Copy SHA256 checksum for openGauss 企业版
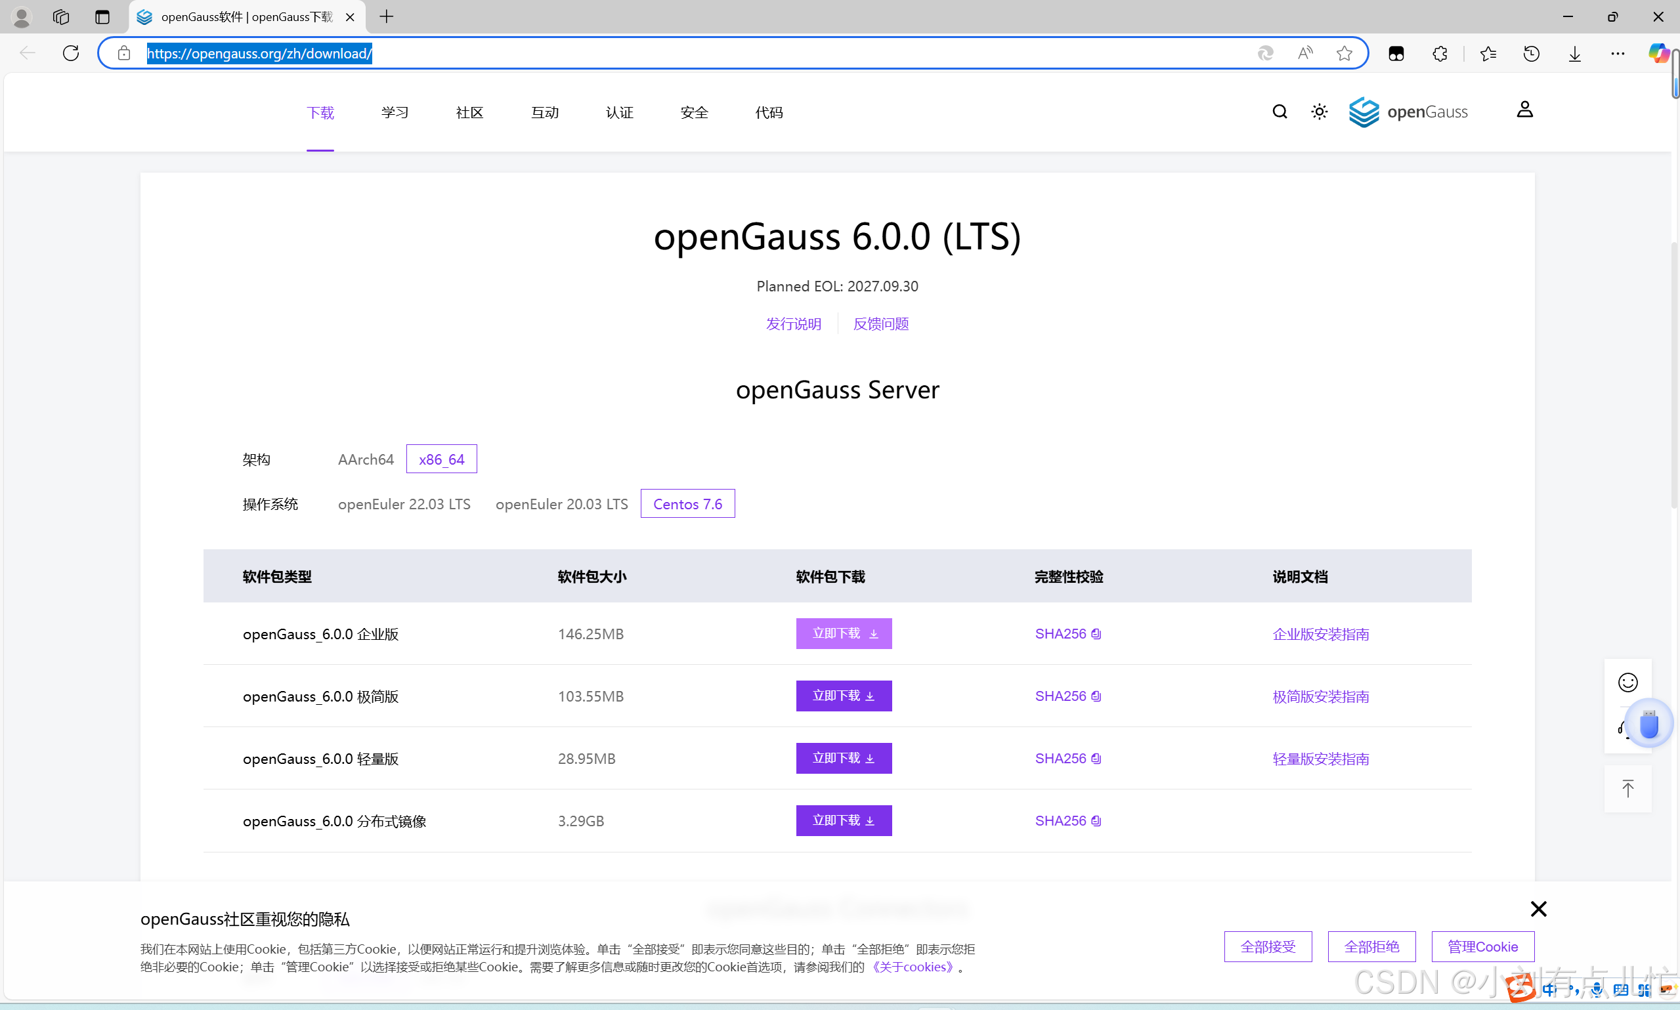Screen dimensions: 1680x1010 click(x=1094, y=634)
